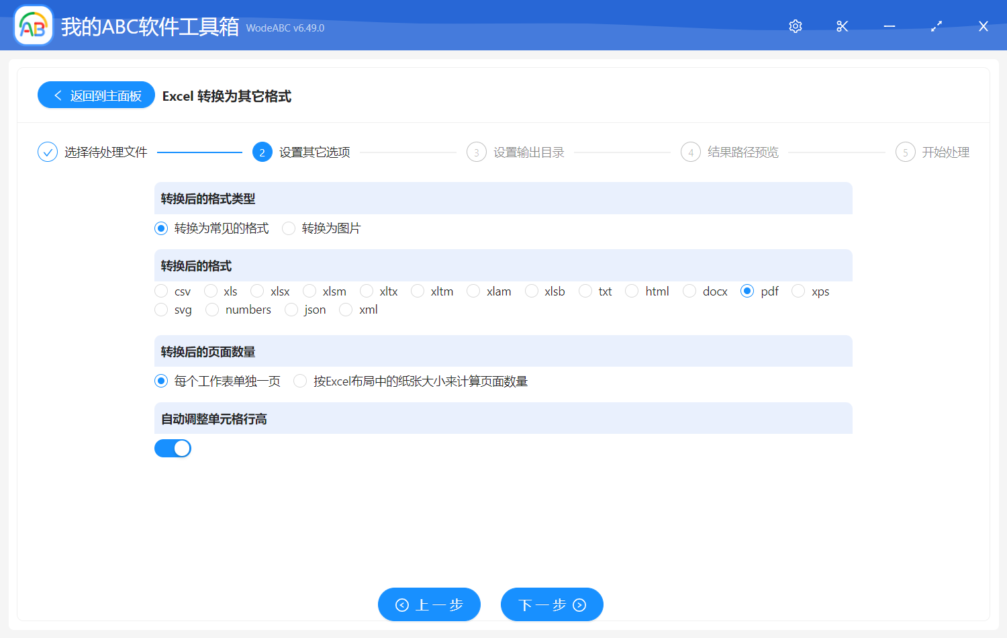This screenshot has height=638, width=1007.
Task: Click the circle icon for step 4 结果路径预览
Action: (691, 152)
